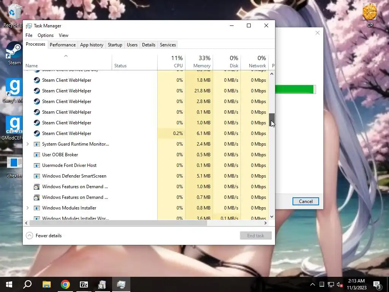Open the File menu
Viewport: 389px width, 292px height.
(29, 35)
